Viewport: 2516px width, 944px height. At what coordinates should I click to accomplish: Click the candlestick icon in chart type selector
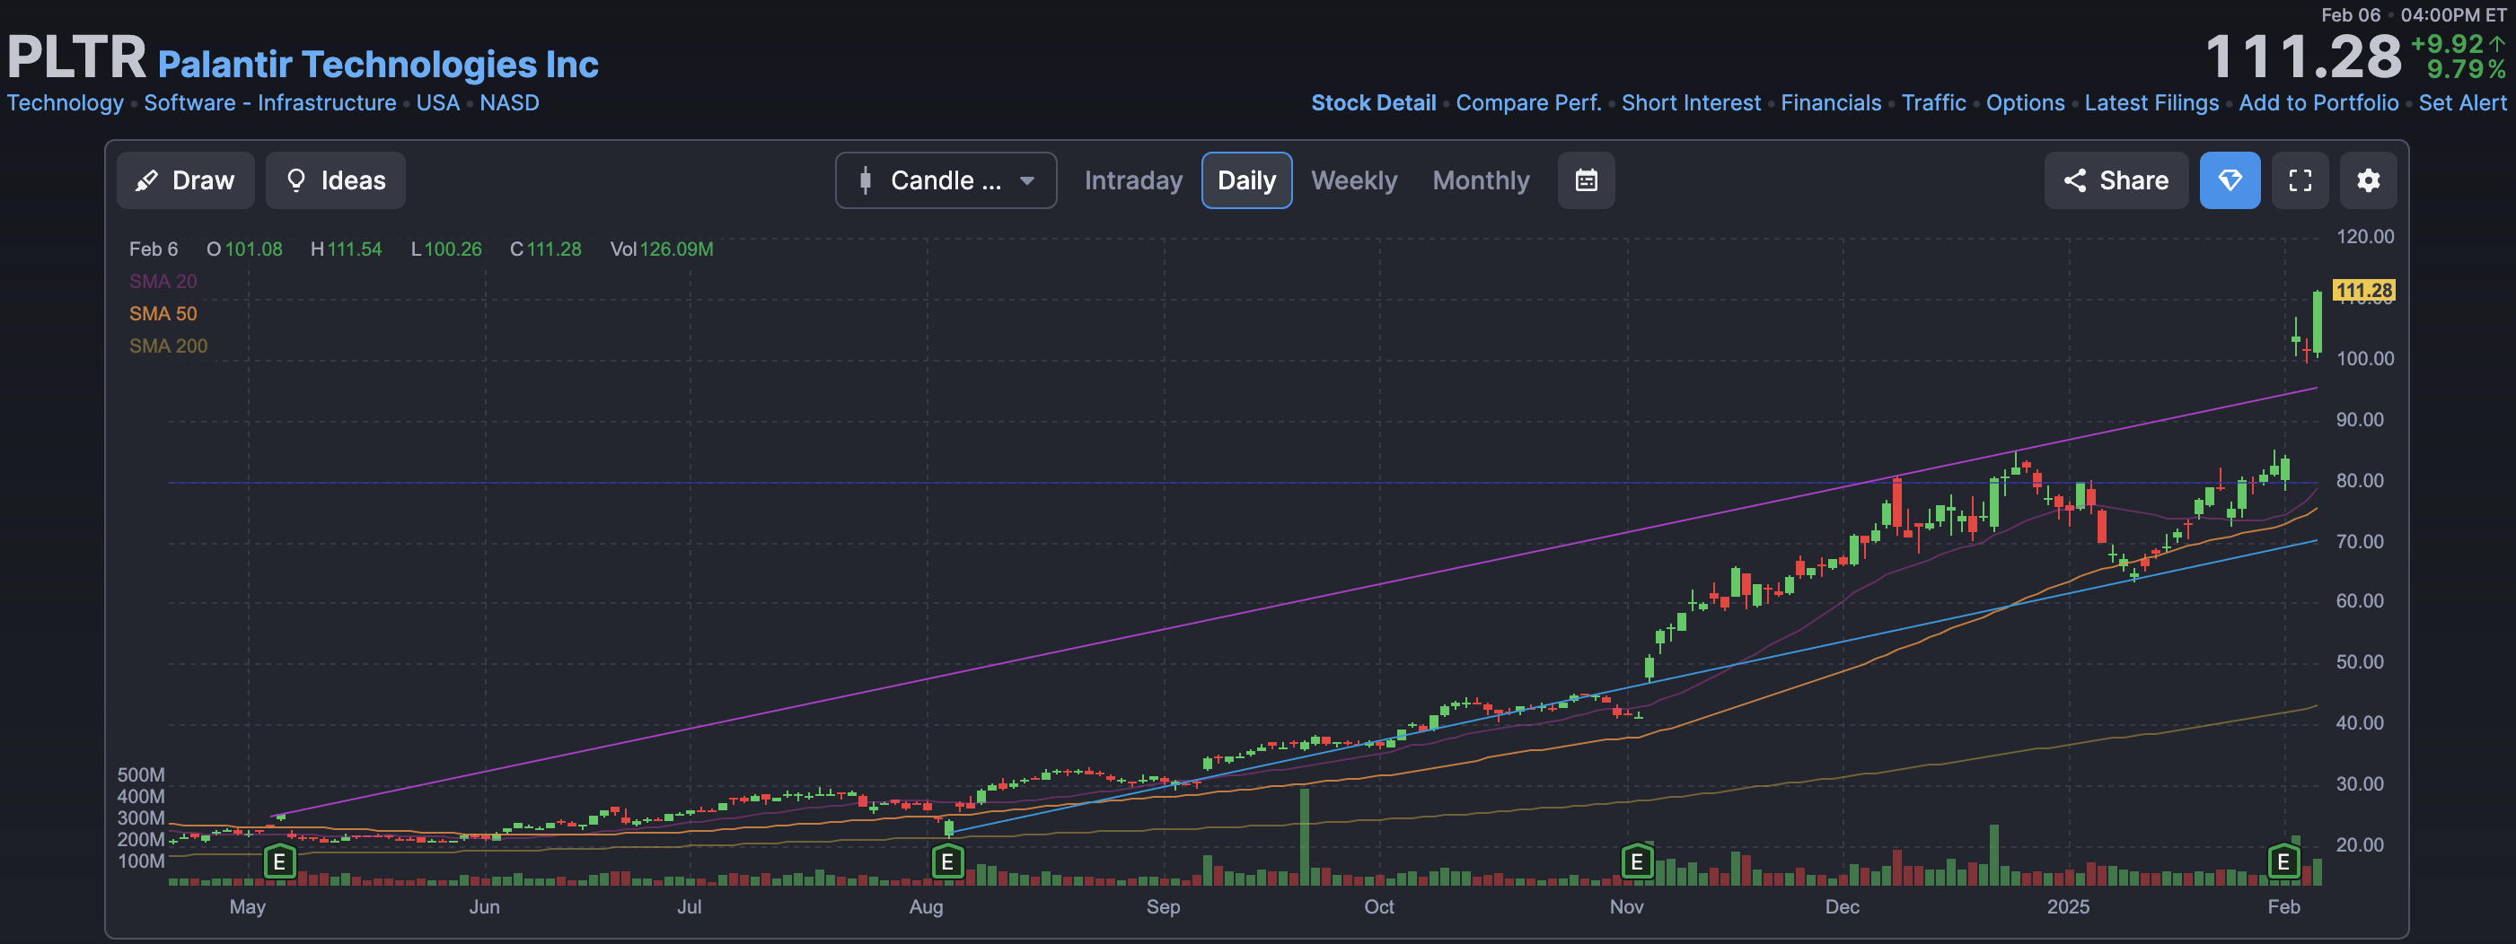click(x=866, y=180)
